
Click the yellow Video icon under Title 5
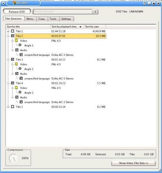click(x=16, y=40)
